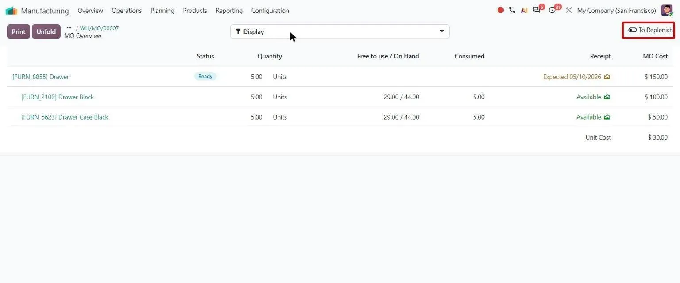Click consumed 5.00 in Drawer Black row
The image size is (680, 283).
[x=479, y=97]
